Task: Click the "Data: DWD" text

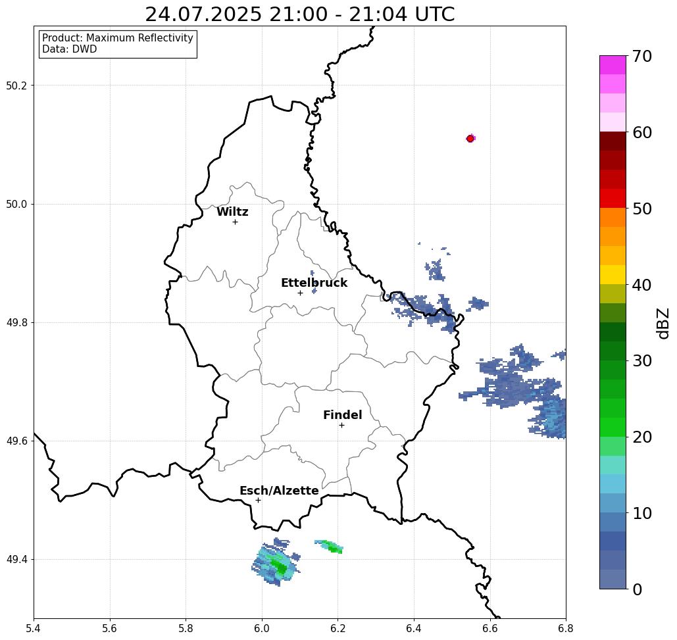Action: tap(70, 49)
